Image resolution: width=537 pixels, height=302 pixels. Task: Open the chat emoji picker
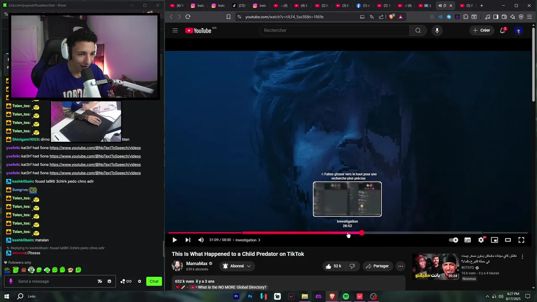tap(109, 281)
